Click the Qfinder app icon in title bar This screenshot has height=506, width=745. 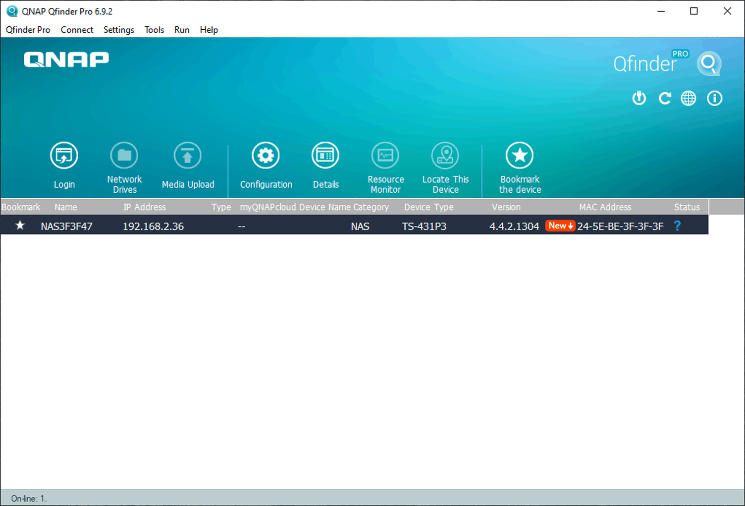[x=12, y=11]
